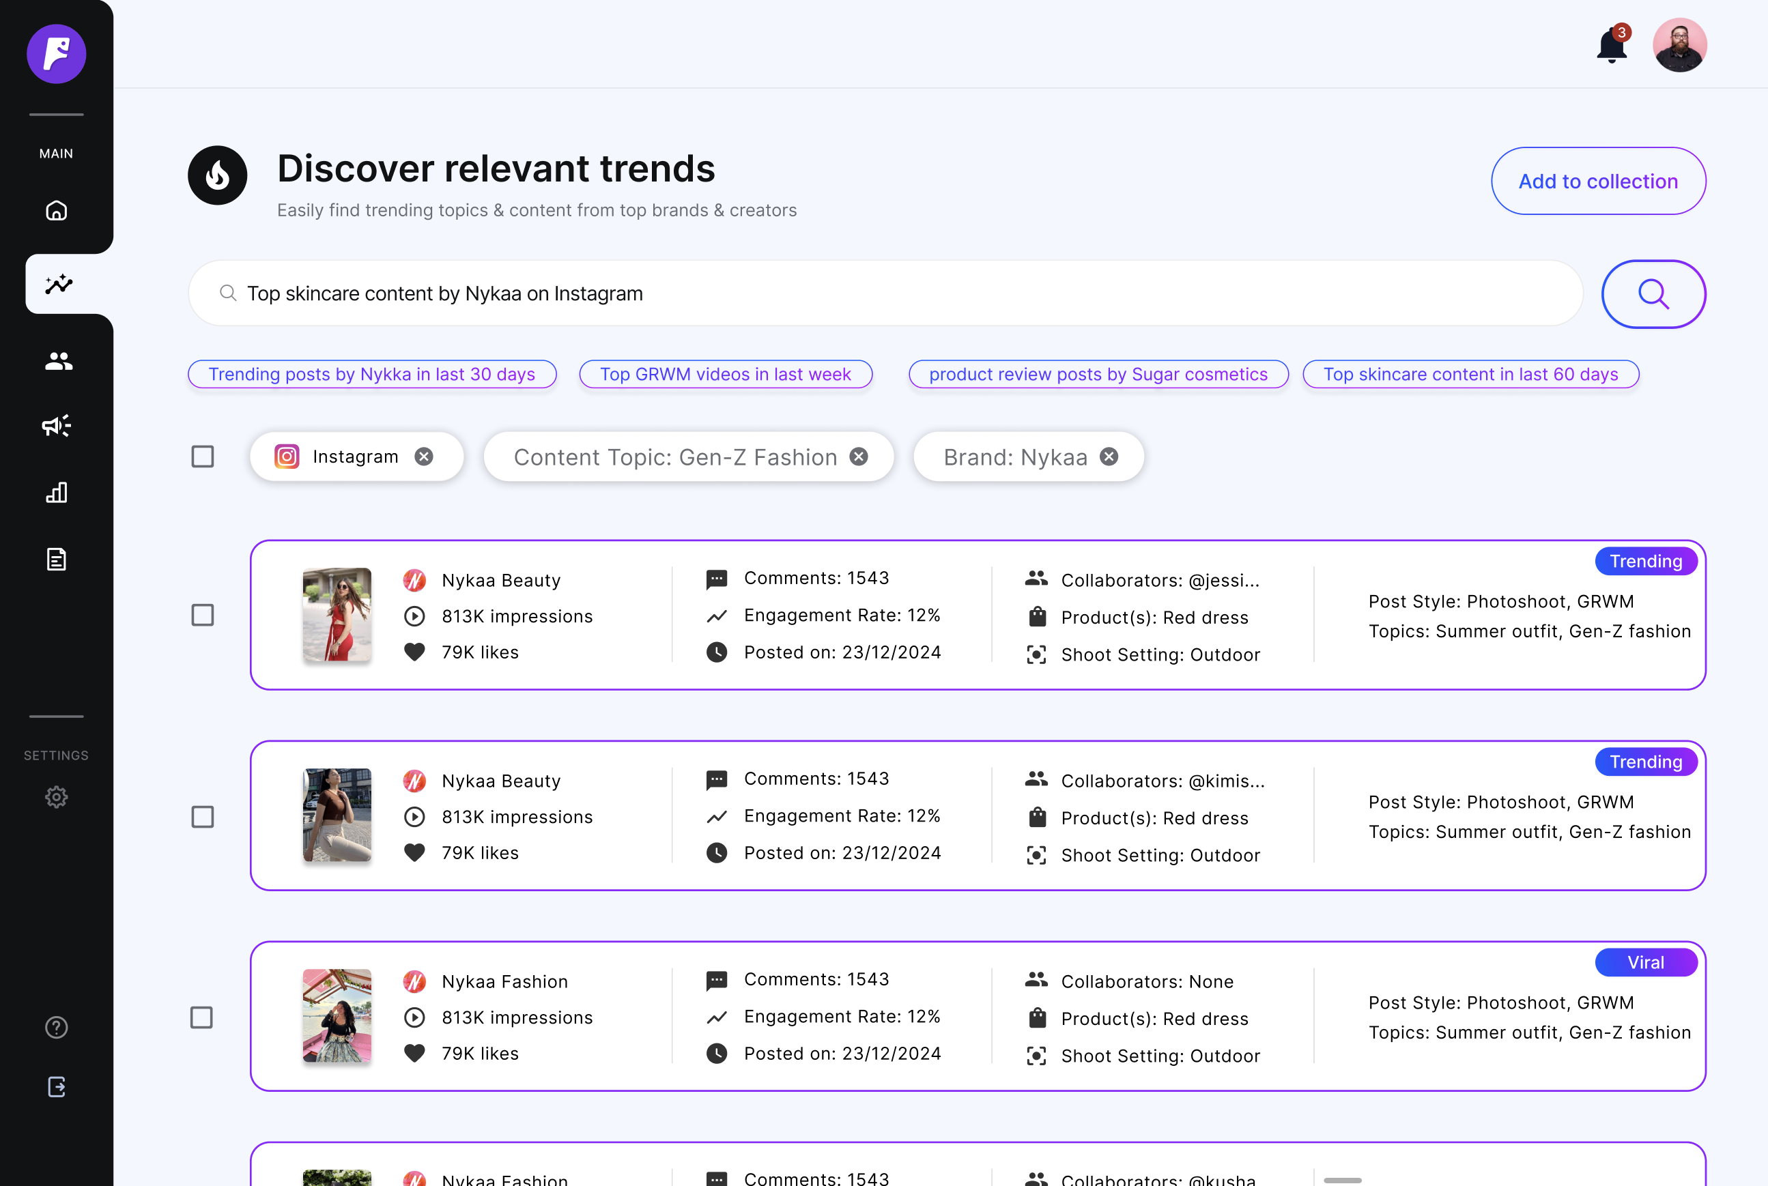The image size is (1768, 1186).
Task: Click the Trending badge on the @kimis post
Action: [x=1645, y=761]
